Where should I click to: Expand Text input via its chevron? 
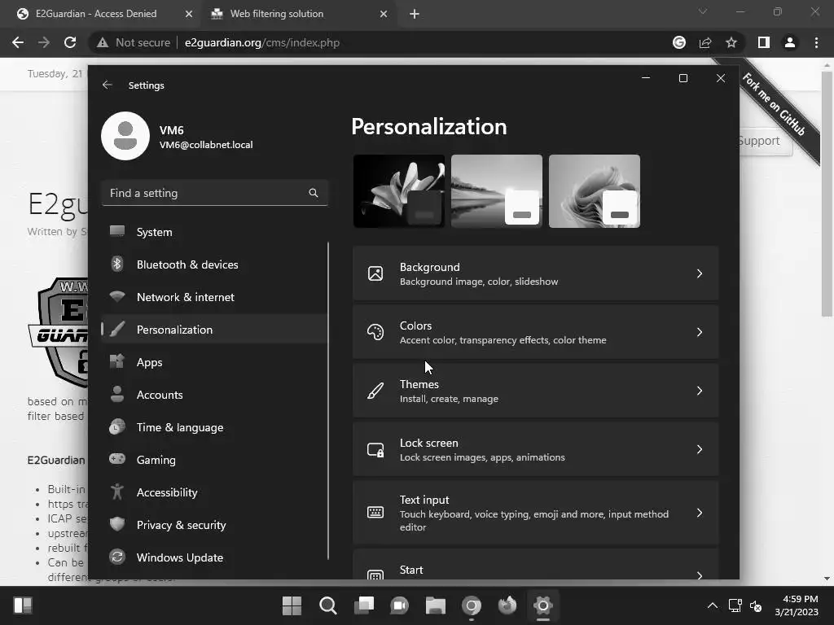(700, 513)
